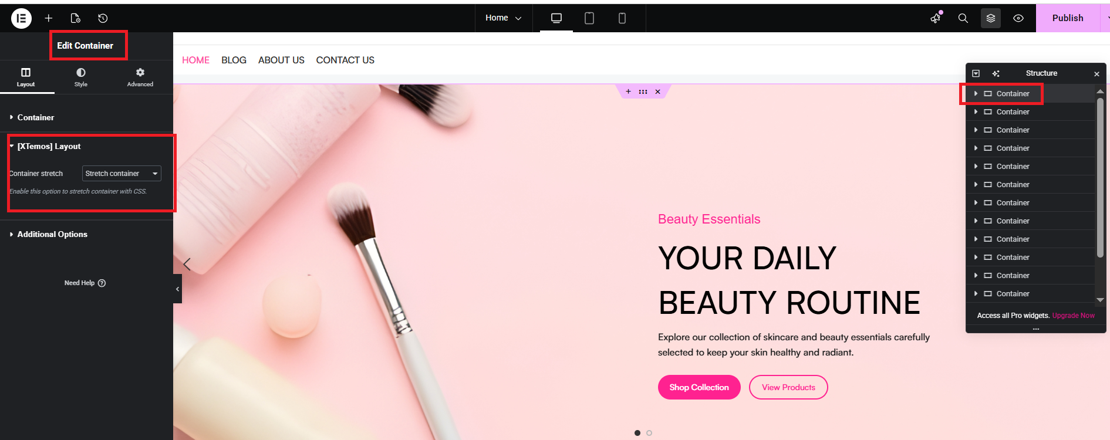Select the second slider pagination dot

(649, 433)
